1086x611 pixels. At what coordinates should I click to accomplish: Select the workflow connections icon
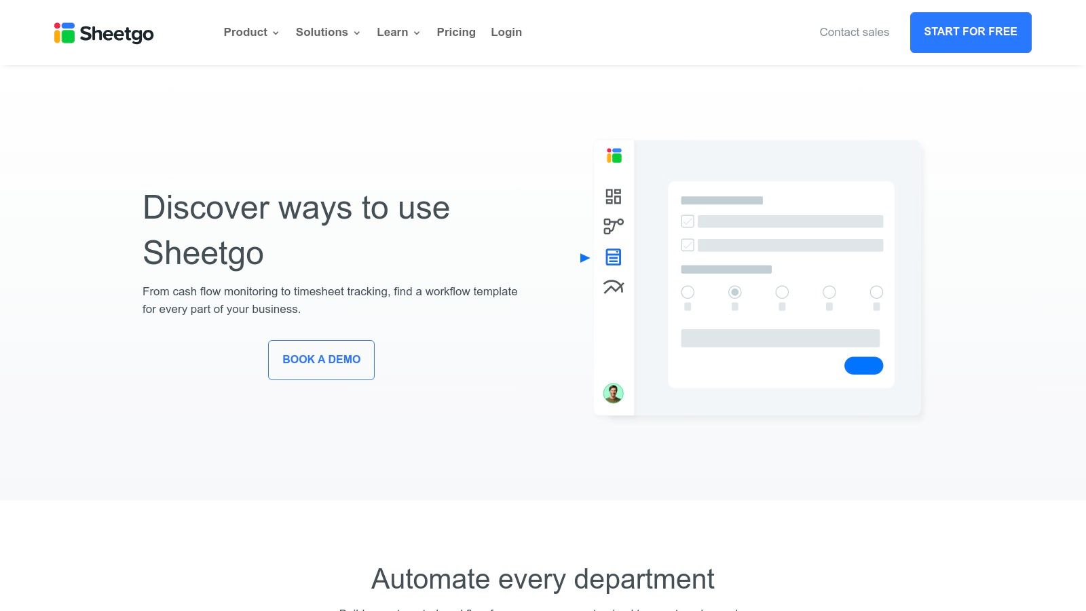coord(613,226)
